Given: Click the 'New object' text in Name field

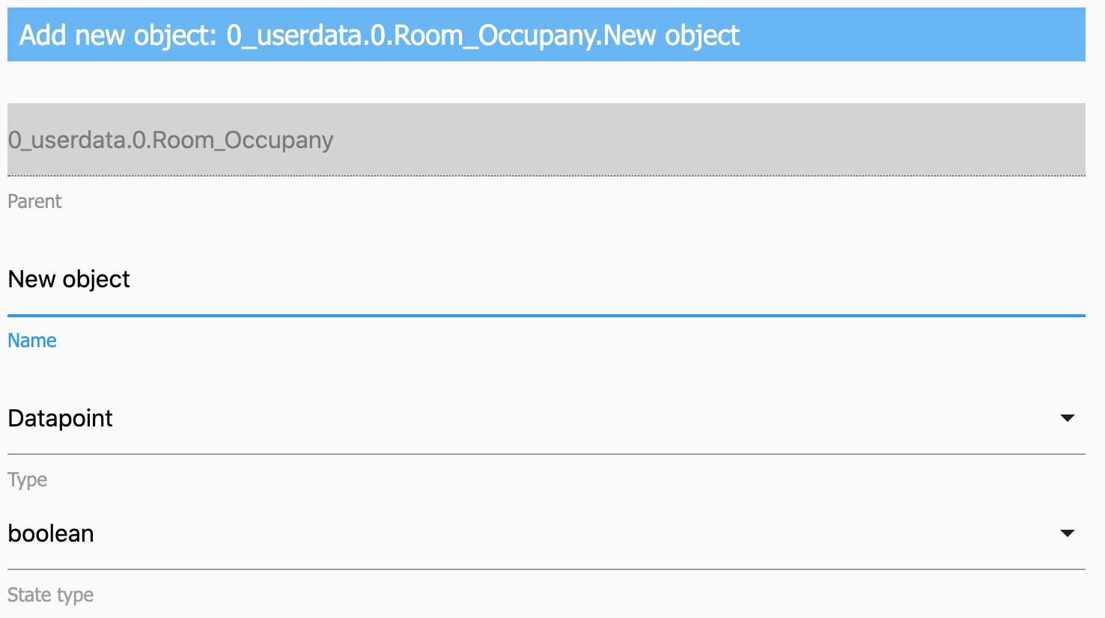Looking at the screenshot, I should point(69,280).
